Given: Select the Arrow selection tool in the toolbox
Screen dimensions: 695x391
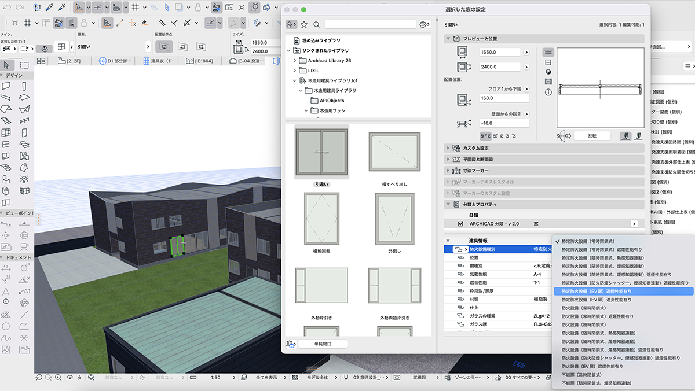Looking at the screenshot, I should coord(7,65).
